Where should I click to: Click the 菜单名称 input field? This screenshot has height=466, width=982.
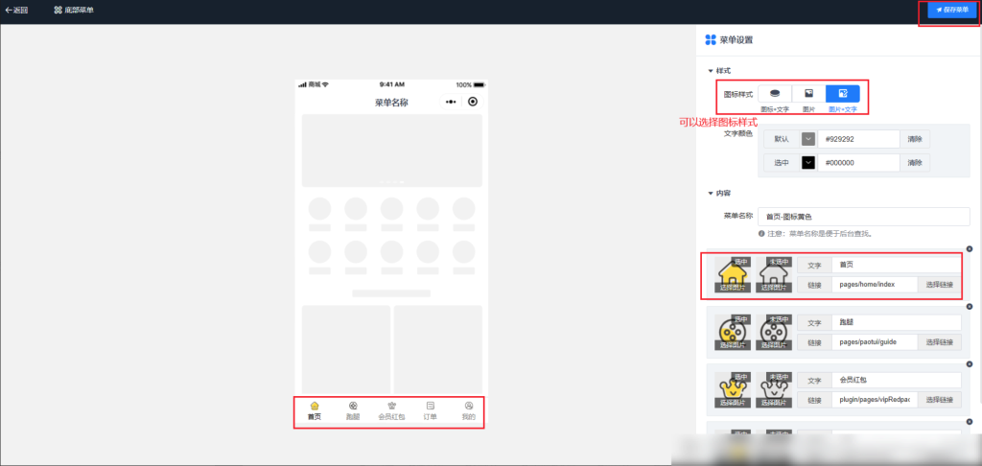pos(863,217)
